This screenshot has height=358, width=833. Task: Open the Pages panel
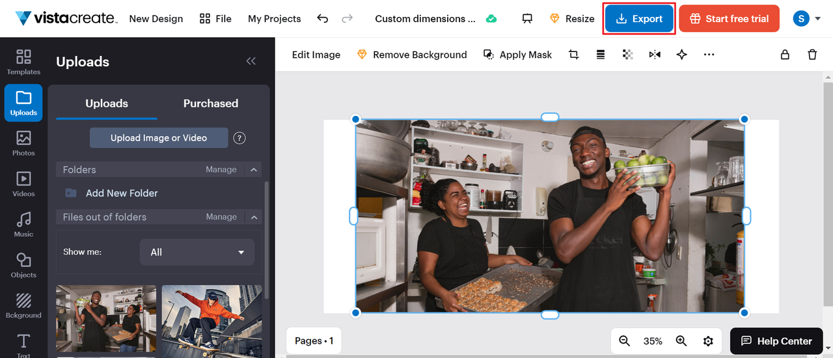[x=314, y=340]
